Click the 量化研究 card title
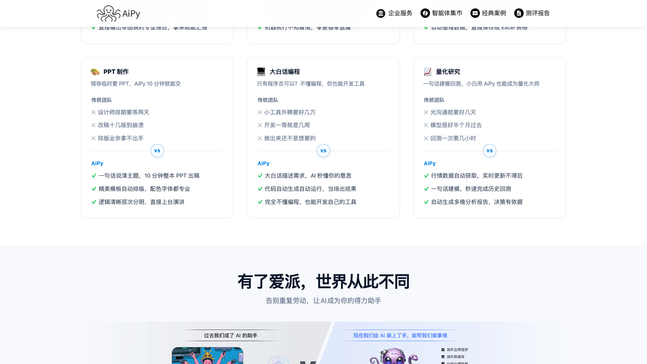 pos(448,72)
